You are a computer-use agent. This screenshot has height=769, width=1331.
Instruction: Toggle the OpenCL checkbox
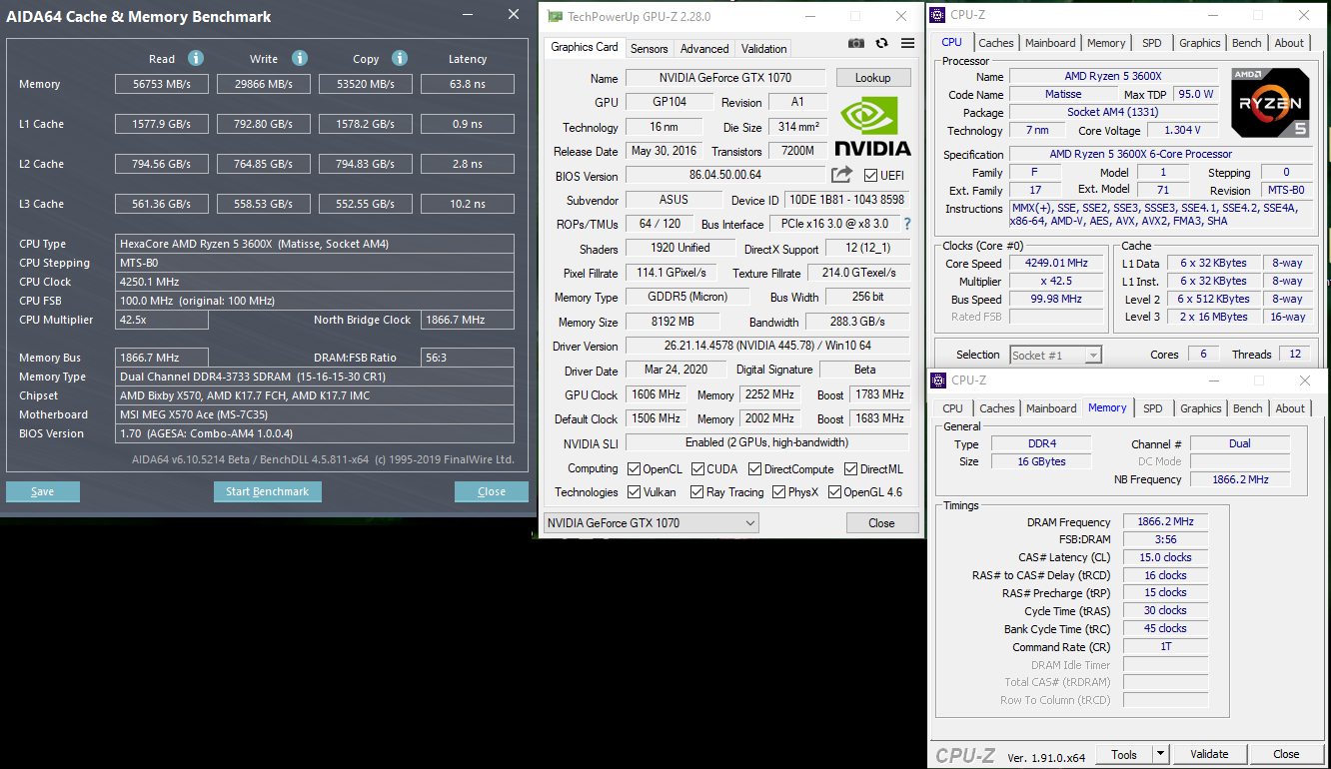click(634, 468)
